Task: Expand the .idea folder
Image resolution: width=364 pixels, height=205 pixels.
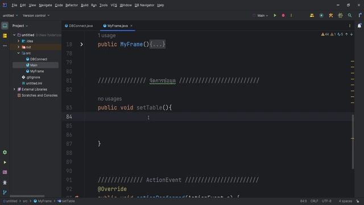Action: [19, 41]
